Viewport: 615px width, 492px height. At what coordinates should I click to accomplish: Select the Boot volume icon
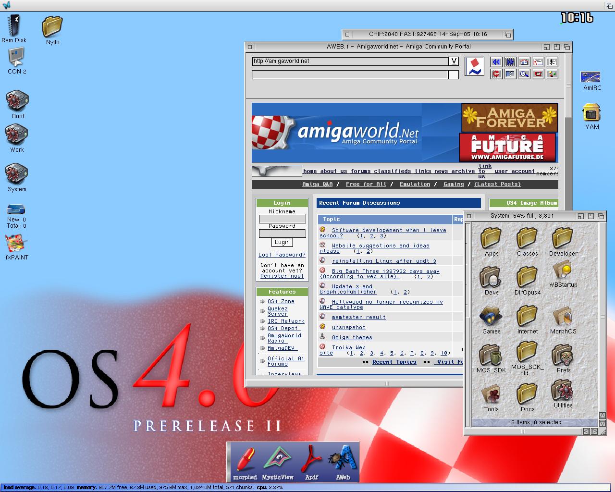pyautogui.click(x=18, y=105)
